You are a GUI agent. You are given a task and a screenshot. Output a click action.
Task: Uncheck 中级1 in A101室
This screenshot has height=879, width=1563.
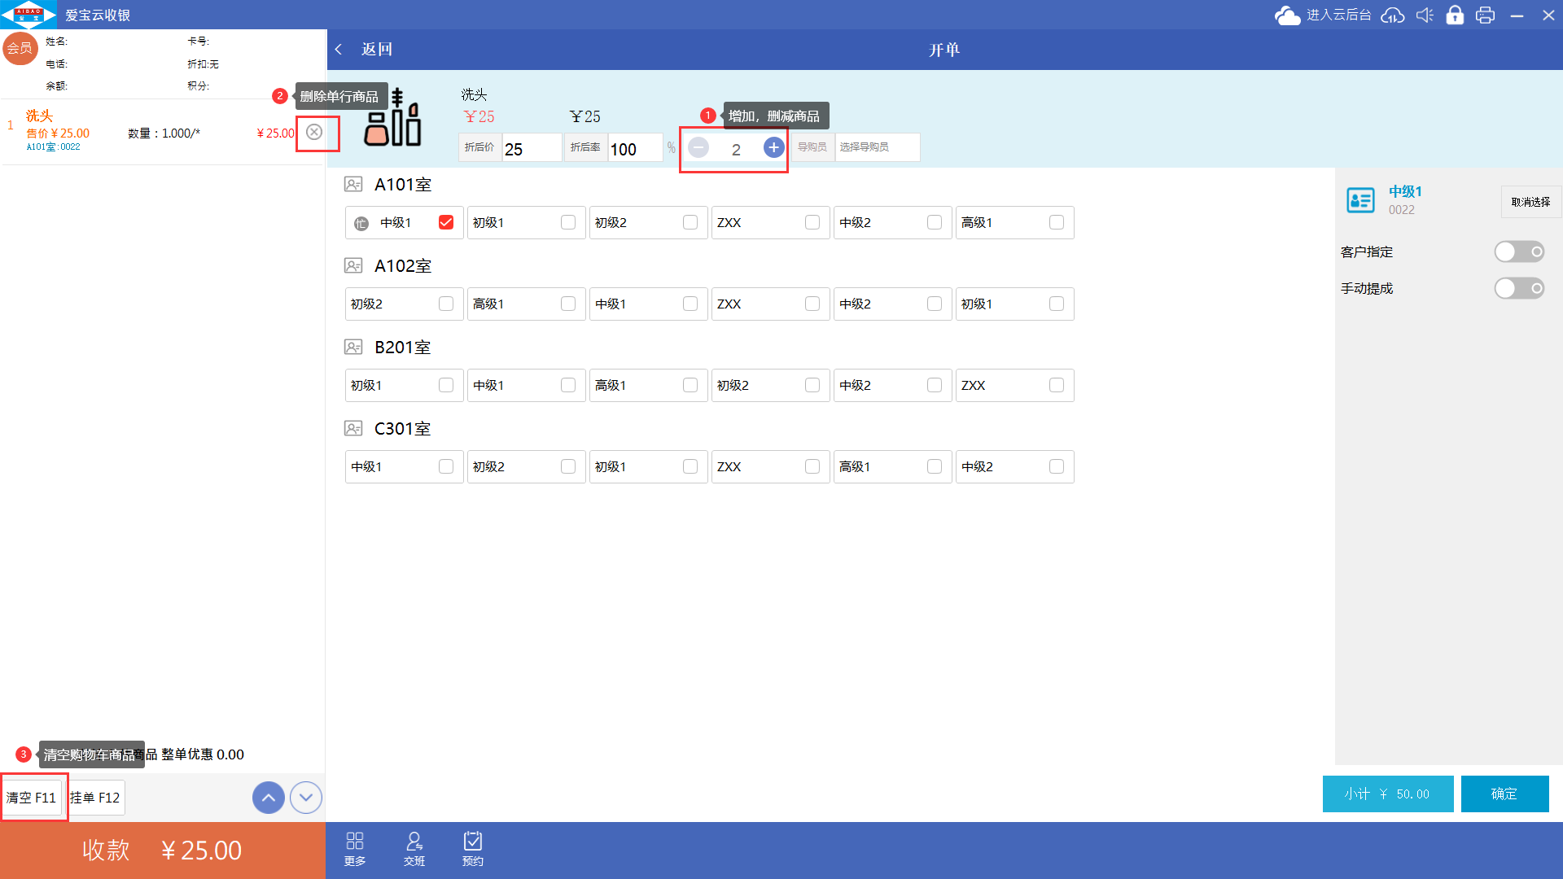pyautogui.click(x=446, y=222)
